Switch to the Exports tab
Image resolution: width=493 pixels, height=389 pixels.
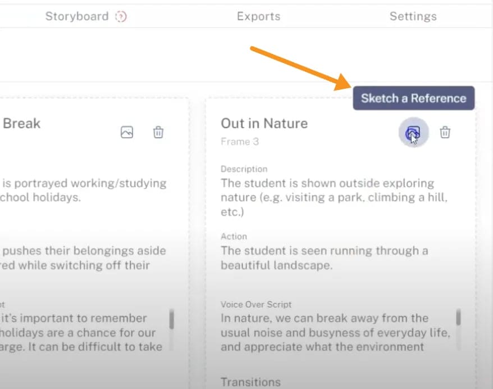258,16
